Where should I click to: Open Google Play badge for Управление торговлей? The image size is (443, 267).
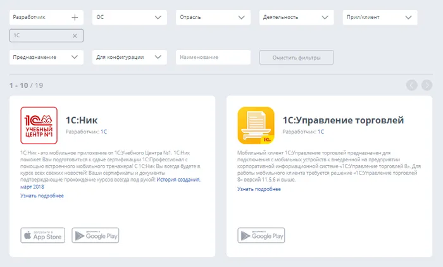(x=261, y=235)
